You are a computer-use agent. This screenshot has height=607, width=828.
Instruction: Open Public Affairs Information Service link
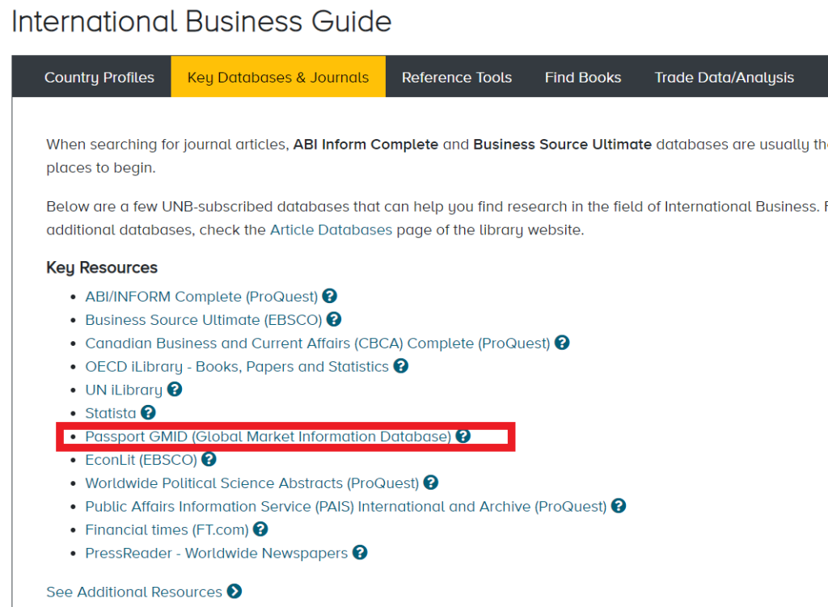345,507
